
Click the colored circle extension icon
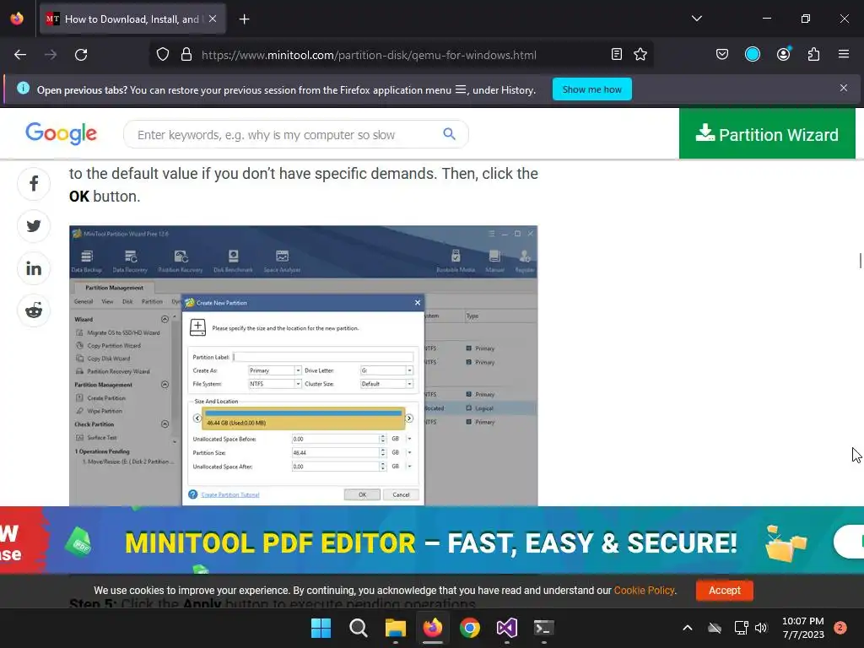tap(752, 54)
